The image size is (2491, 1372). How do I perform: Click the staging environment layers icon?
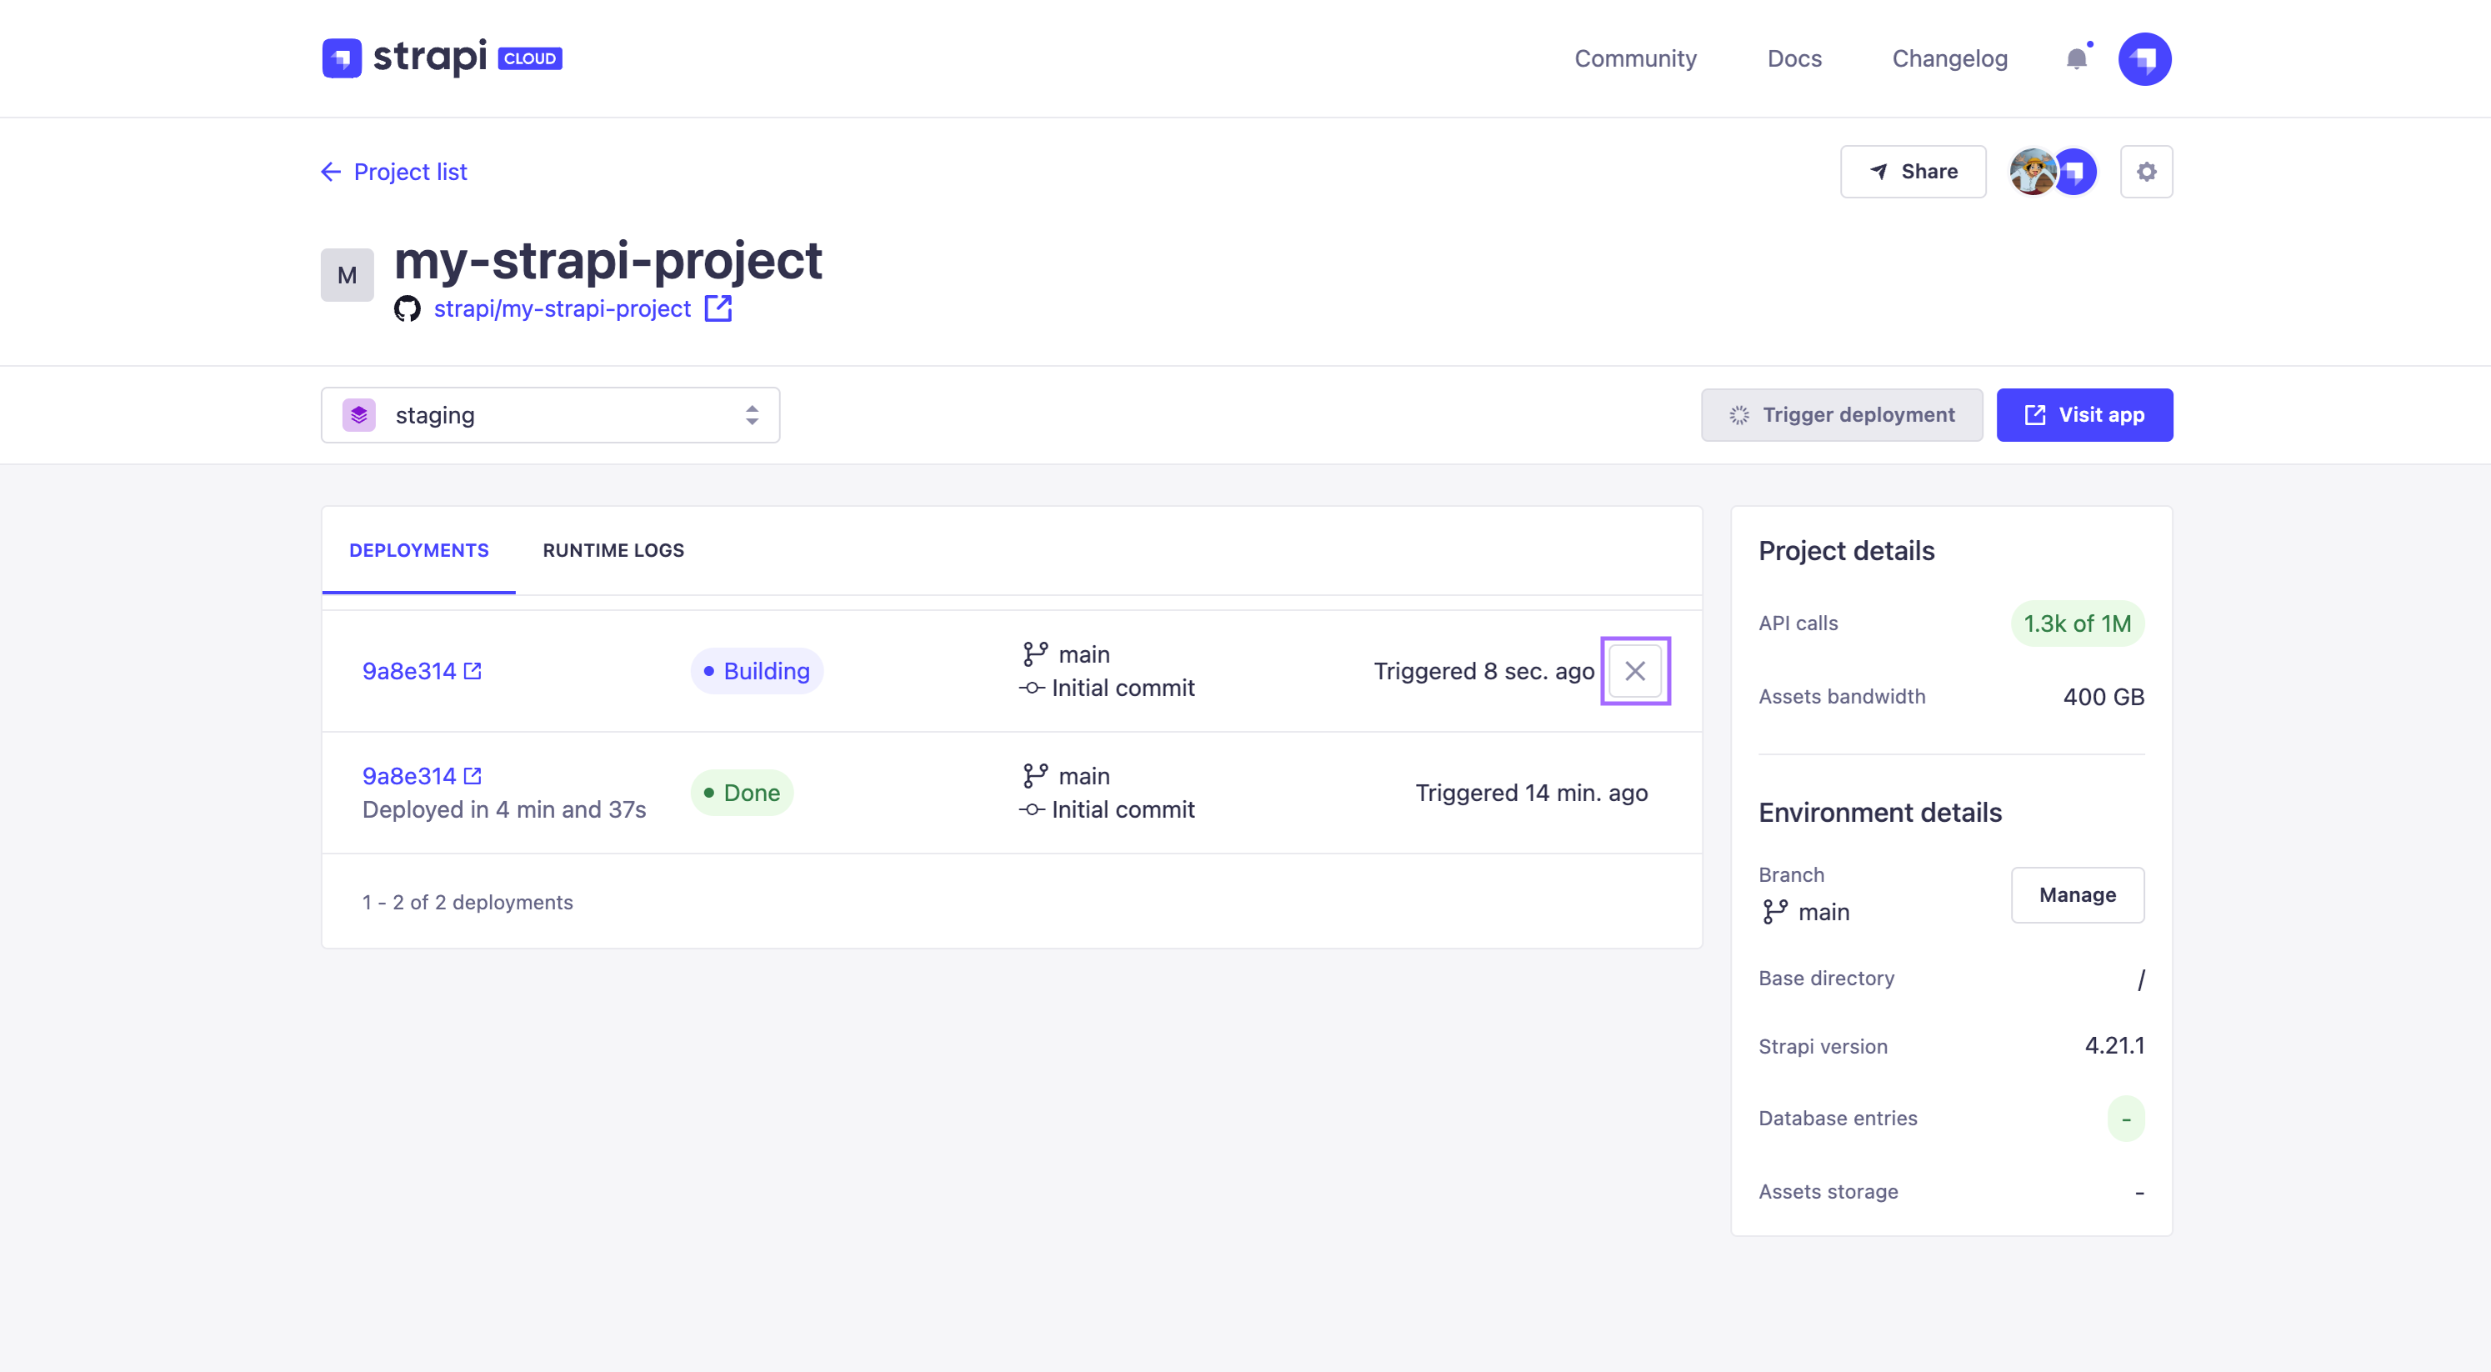coord(358,415)
